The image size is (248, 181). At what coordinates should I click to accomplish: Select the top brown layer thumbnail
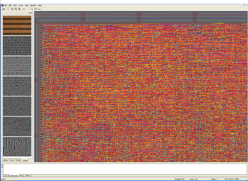tap(17, 25)
